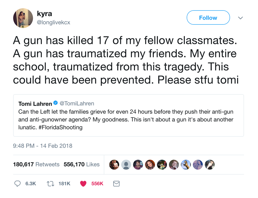Screen dimensions: 258x198
Task: View the 556,170 Likes list
Action: pyautogui.click(x=82, y=165)
